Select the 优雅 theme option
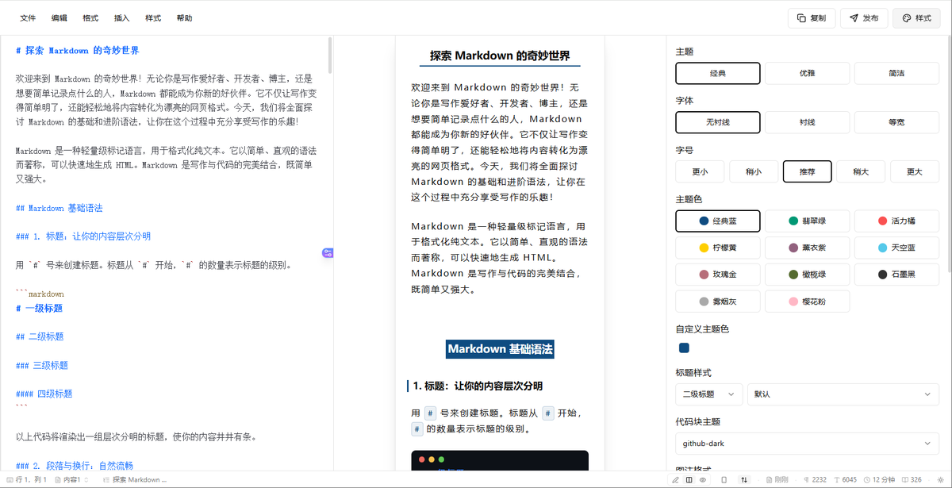Image resolution: width=952 pixels, height=488 pixels. 807,73
